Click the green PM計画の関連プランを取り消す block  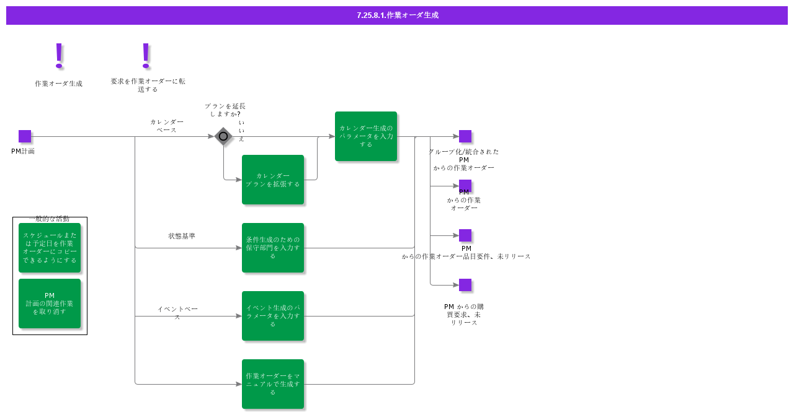(50, 304)
